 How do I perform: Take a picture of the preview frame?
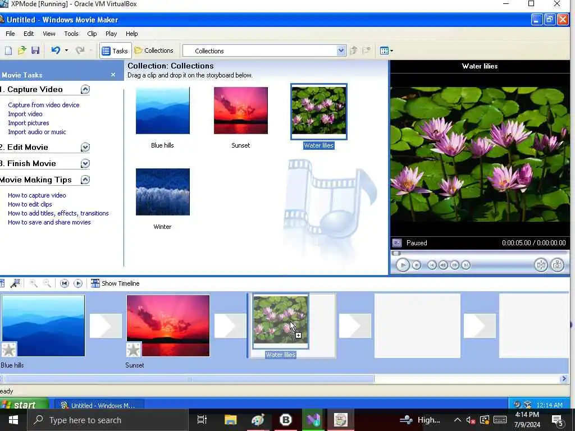tap(558, 265)
